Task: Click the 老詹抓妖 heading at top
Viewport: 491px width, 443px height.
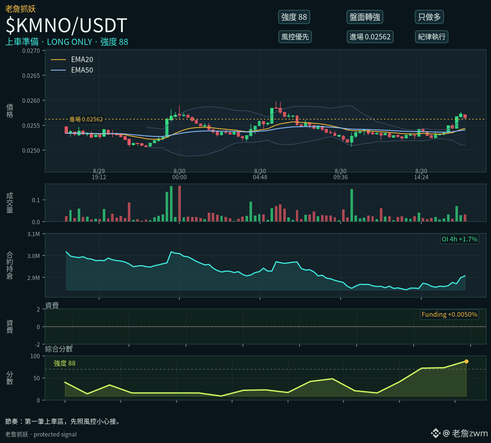Action: pos(20,8)
